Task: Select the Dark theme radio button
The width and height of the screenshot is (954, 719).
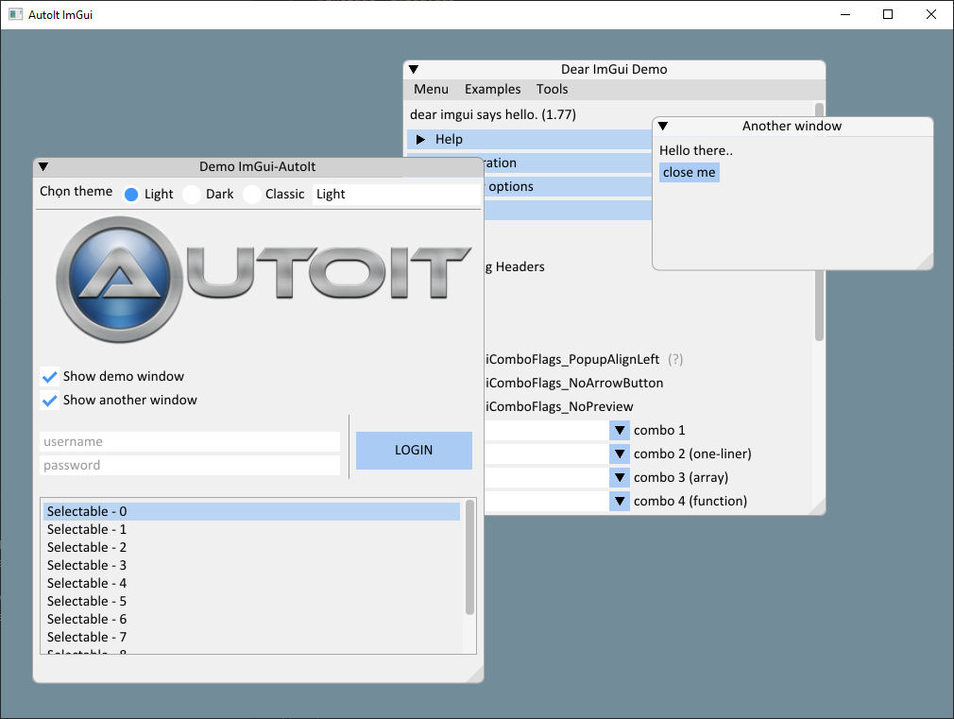Action: (192, 195)
